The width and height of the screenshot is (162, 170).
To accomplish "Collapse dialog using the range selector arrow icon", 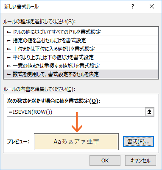I will click(x=149, y=112).
